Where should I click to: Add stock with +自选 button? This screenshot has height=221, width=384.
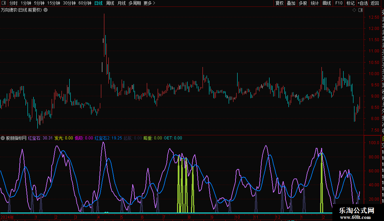point(363,3)
